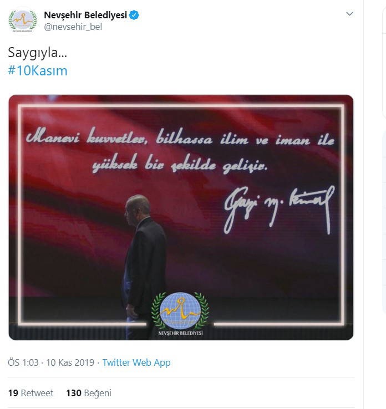Click the Nevşehir Belediyesi caption under the logo

coord(180,333)
